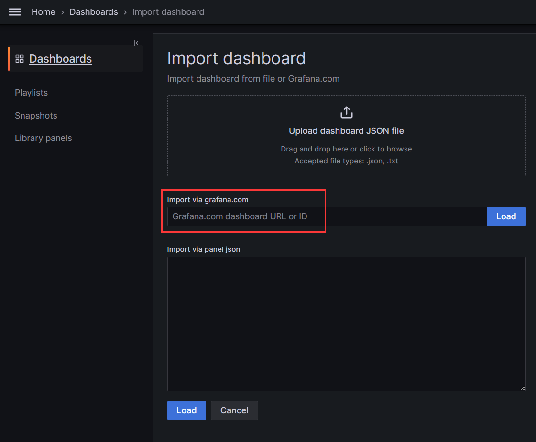Click the upload arrow icon in the drop zone
The width and height of the screenshot is (536, 442).
click(346, 112)
